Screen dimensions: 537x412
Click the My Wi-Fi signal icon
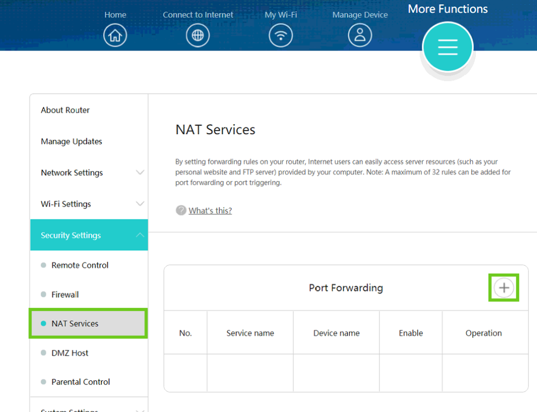click(280, 36)
